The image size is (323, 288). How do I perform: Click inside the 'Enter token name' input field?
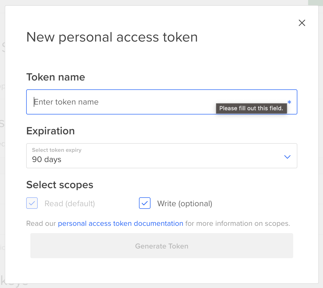pyautogui.click(x=105, y=102)
